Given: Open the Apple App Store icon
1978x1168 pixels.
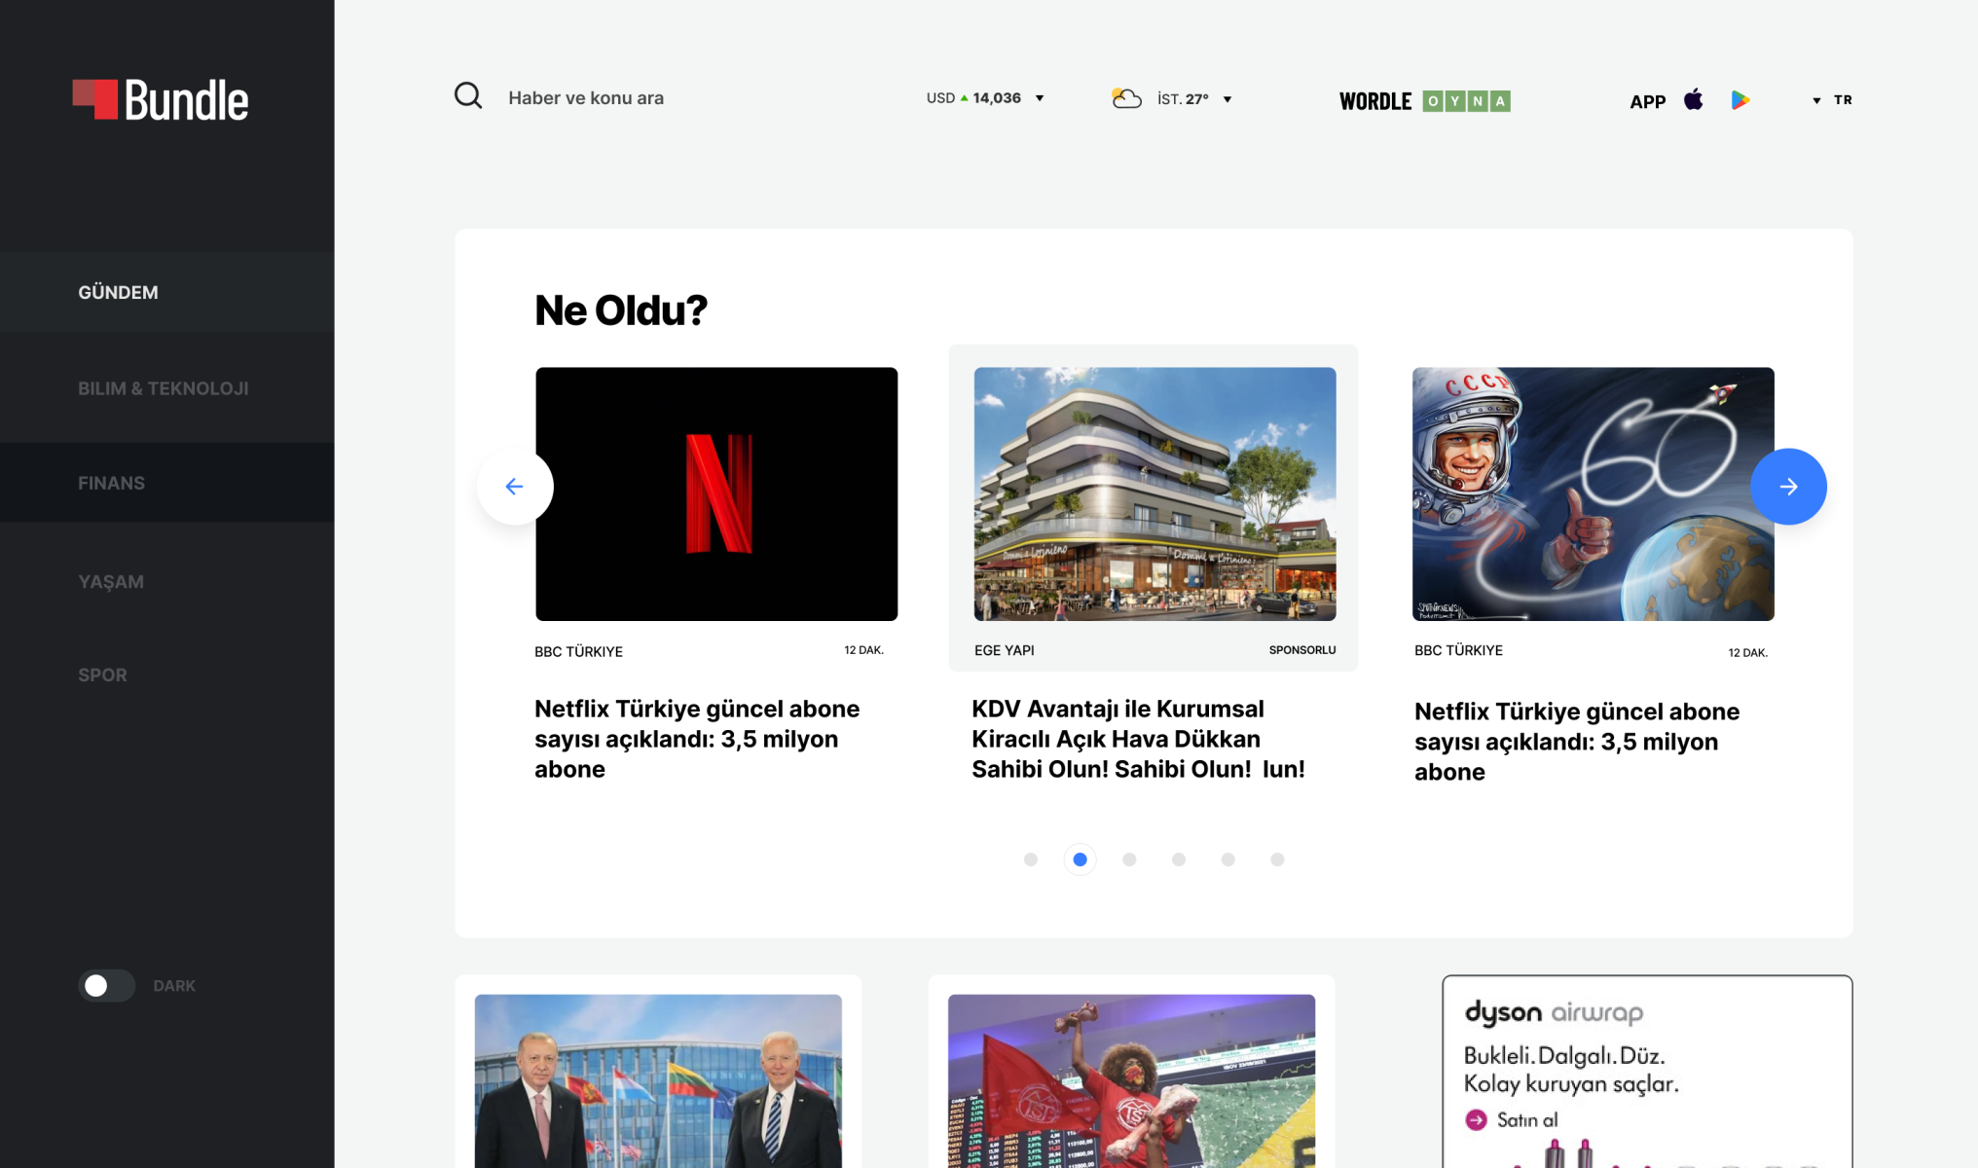Looking at the screenshot, I should [1694, 99].
